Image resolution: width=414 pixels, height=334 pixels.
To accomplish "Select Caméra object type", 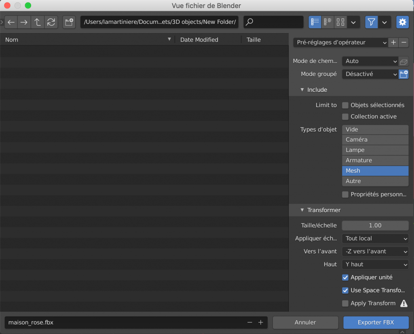I will pyautogui.click(x=375, y=140).
